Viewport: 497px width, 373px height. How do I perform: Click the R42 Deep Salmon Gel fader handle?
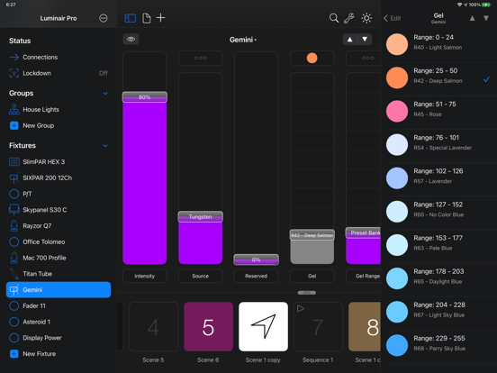pyautogui.click(x=312, y=235)
